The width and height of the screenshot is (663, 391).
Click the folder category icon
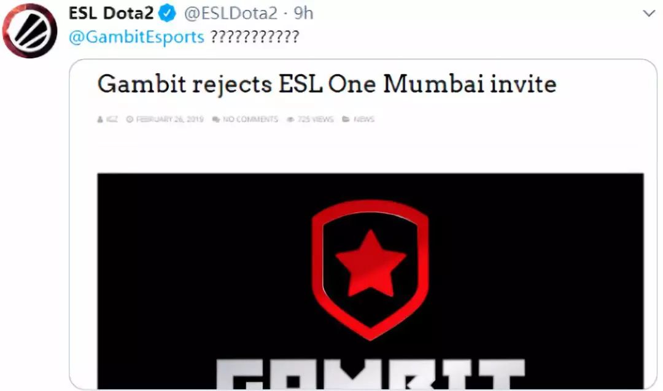tap(346, 120)
